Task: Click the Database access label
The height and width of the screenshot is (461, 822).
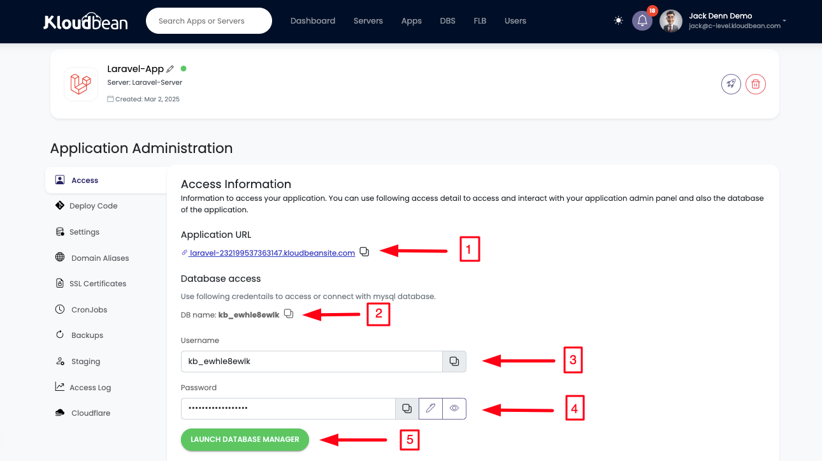Action: point(220,279)
